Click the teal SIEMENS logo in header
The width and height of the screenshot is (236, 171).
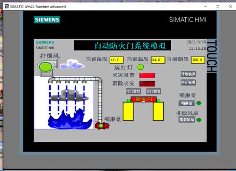(x=47, y=20)
